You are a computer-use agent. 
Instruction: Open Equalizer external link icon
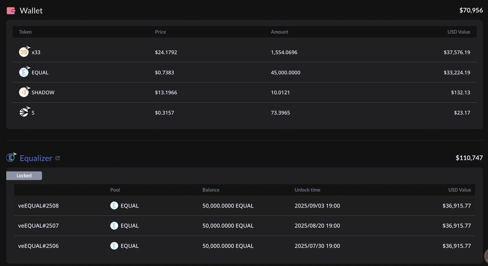[57, 158]
